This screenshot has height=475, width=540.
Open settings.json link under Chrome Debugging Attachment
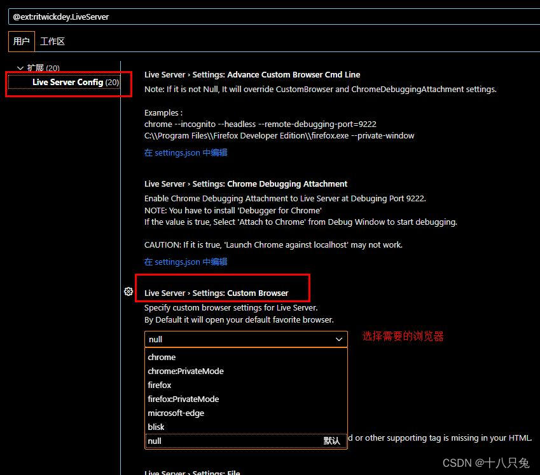coord(186,262)
